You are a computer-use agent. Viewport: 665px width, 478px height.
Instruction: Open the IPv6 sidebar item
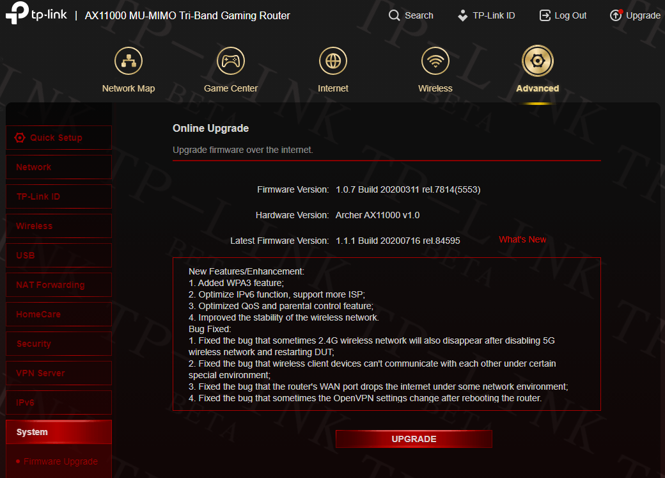point(59,402)
